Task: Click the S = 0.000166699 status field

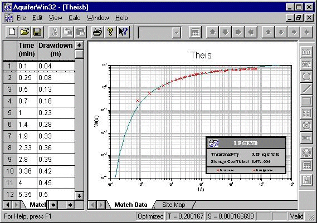Action: click(x=231, y=216)
